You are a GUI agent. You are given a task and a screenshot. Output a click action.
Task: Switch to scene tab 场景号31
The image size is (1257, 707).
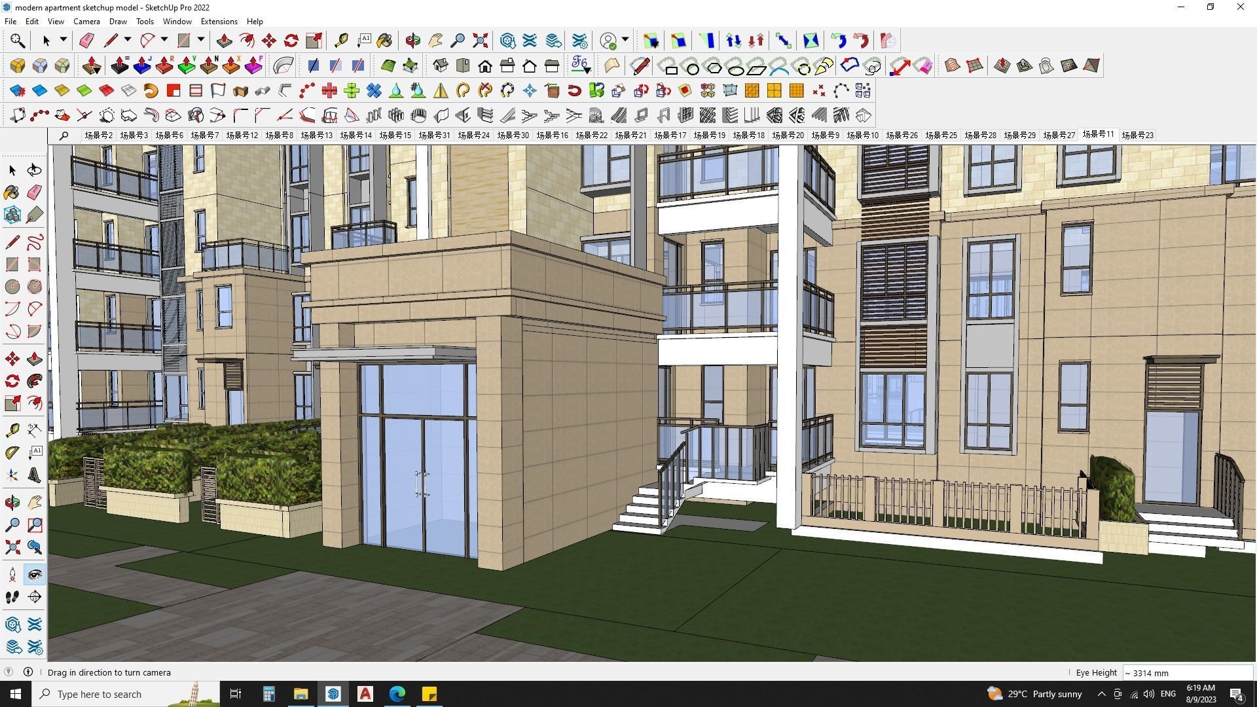[434, 136]
